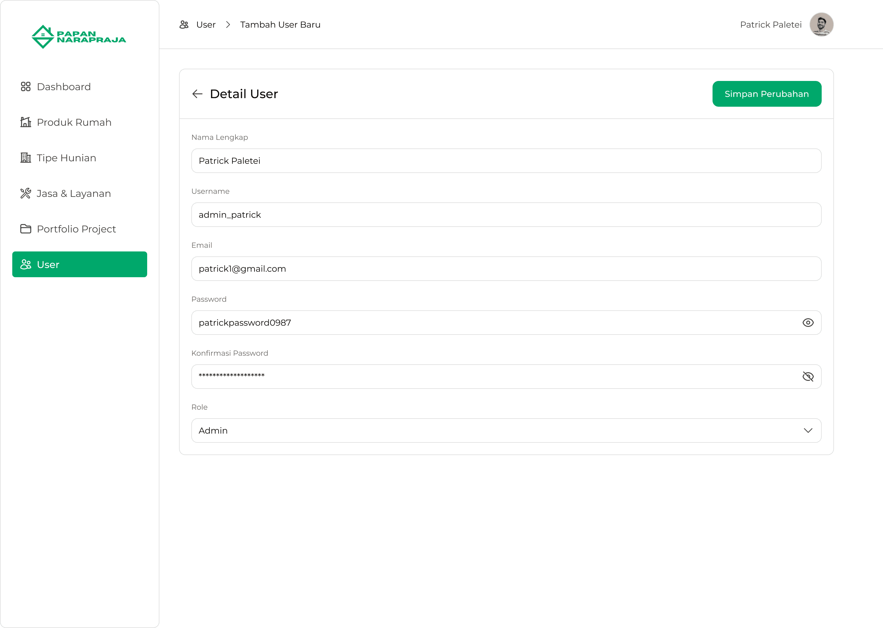This screenshot has height=628, width=883.
Task: Click the Tipe Hunian building icon
Action: (25, 158)
